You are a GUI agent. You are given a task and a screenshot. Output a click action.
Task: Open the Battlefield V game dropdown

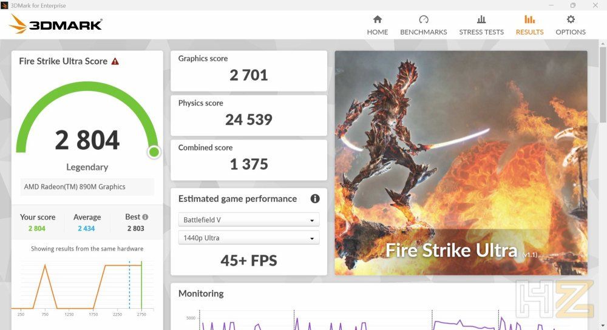pos(249,220)
